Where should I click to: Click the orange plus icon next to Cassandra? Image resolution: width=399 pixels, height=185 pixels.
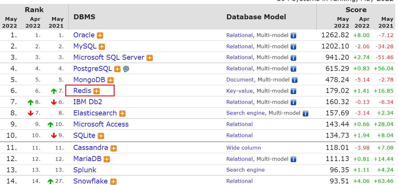pos(114,148)
